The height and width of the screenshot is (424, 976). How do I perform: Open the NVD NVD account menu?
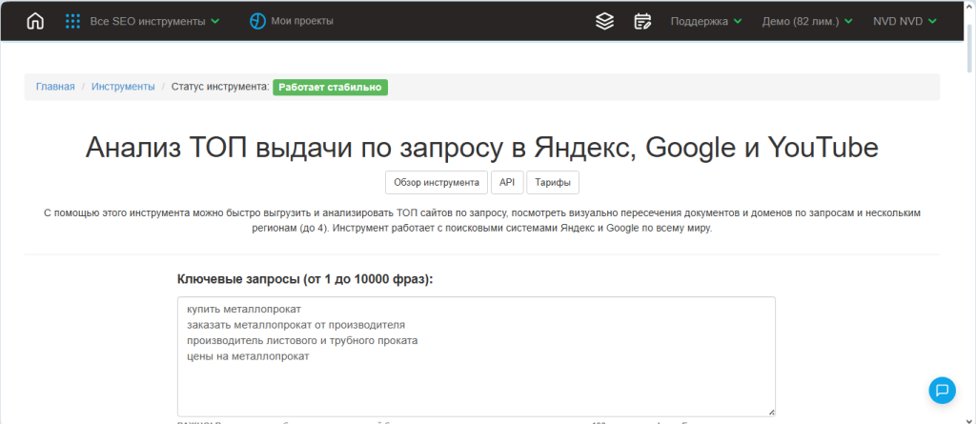(x=905, y=21)
